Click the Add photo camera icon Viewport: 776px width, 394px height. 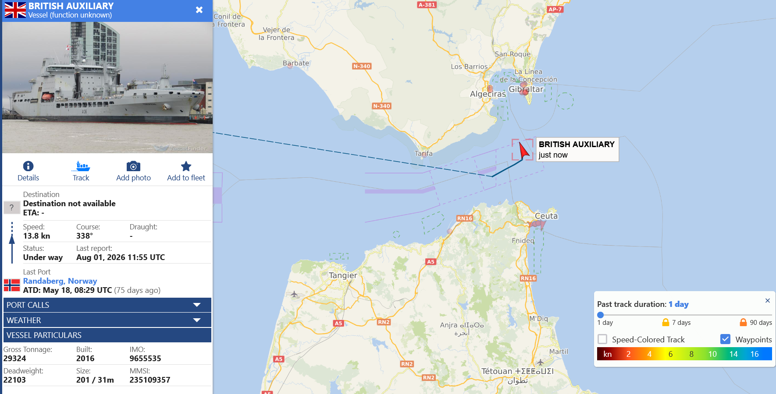click(x=133, y=166)
